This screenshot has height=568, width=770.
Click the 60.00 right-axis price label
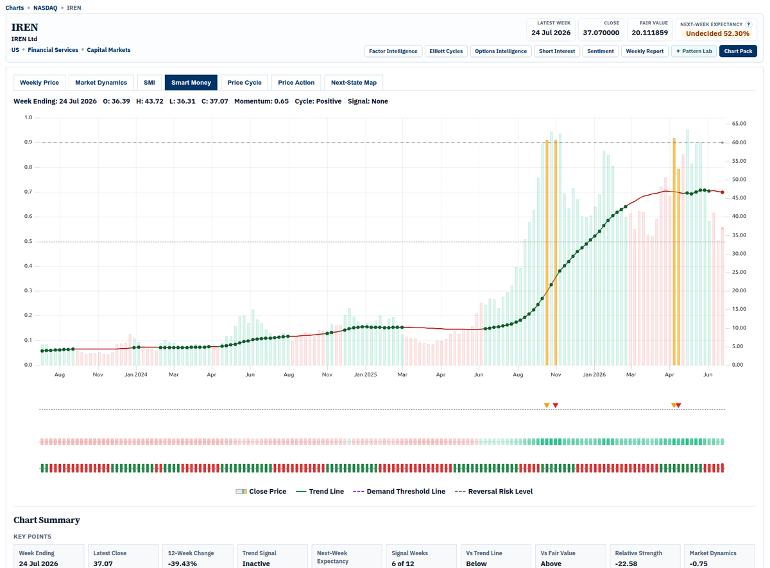pyautogui.click(x=739, y=142)
